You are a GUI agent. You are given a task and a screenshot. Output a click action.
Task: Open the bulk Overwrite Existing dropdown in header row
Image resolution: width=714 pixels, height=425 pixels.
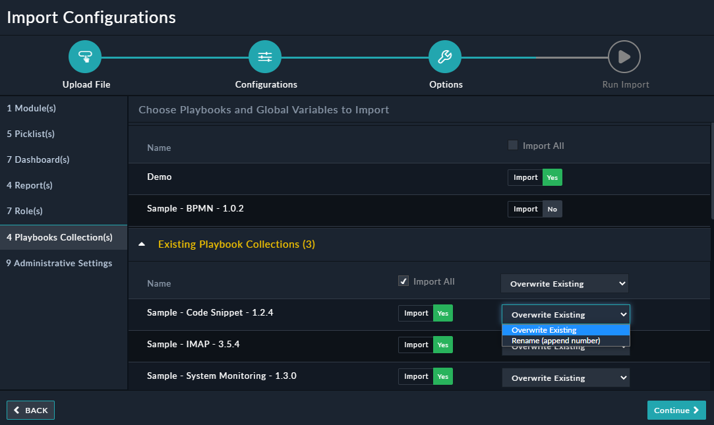coord(564,283)
